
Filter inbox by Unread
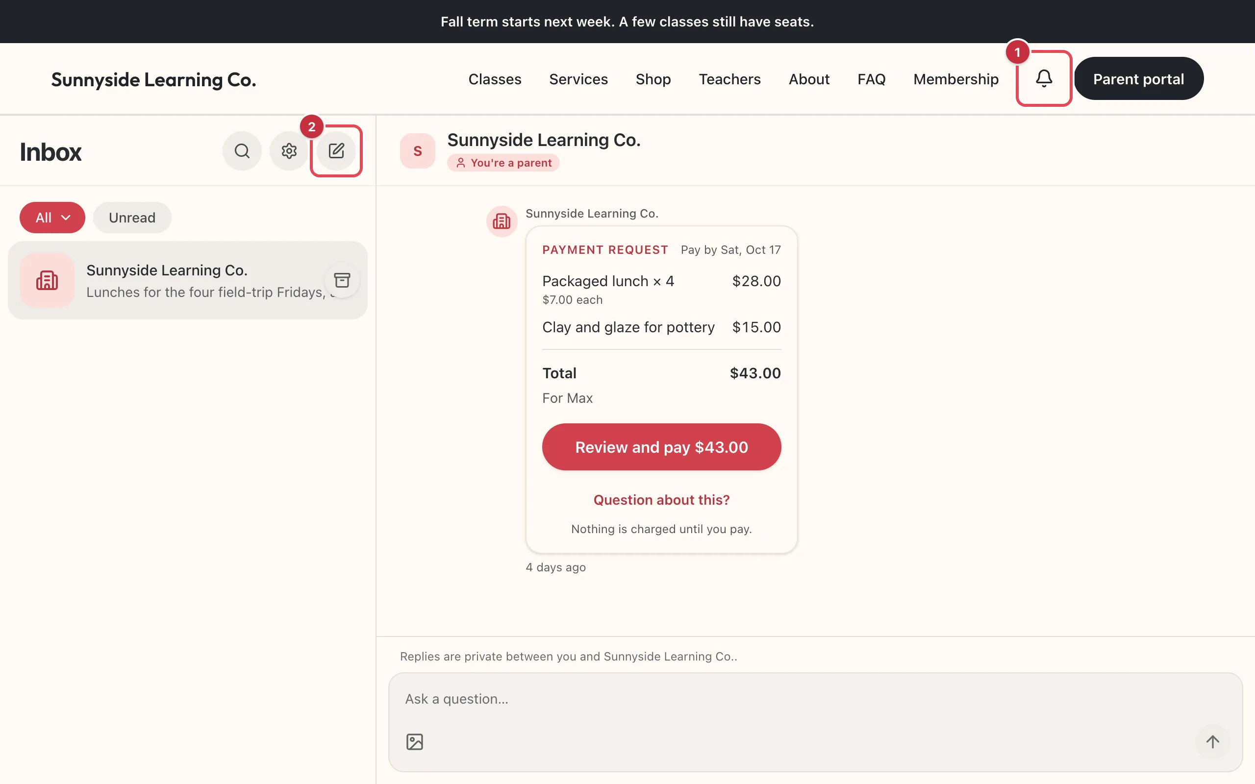coord(132,217)
